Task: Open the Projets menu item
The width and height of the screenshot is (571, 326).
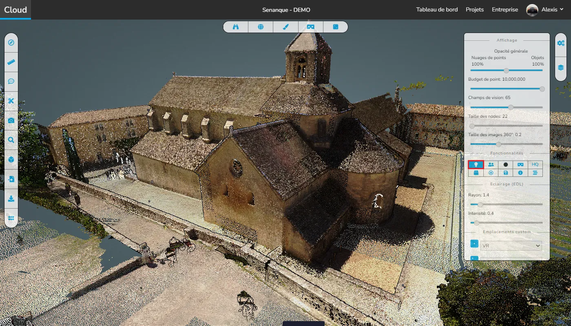Action: 475,10
